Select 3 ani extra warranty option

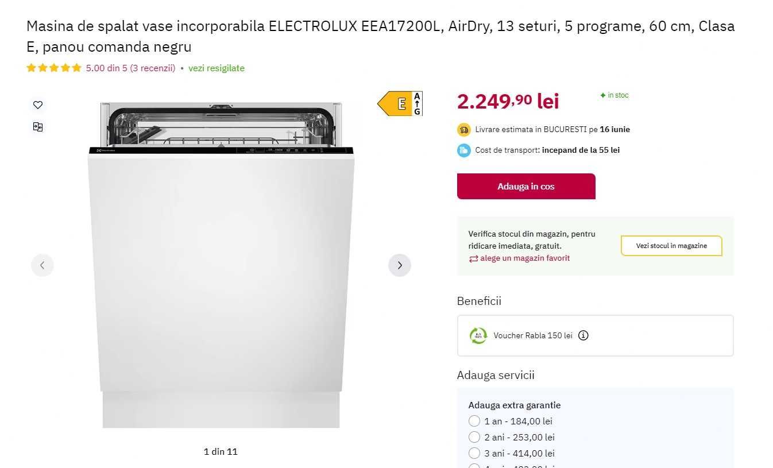coord(474,453)
